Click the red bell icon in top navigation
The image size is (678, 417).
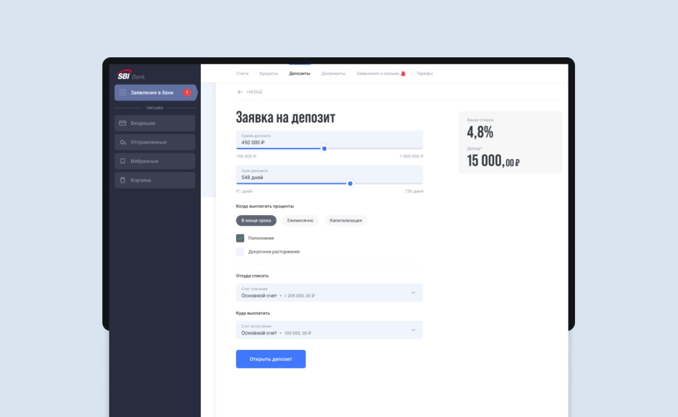(x=403, y=73)
